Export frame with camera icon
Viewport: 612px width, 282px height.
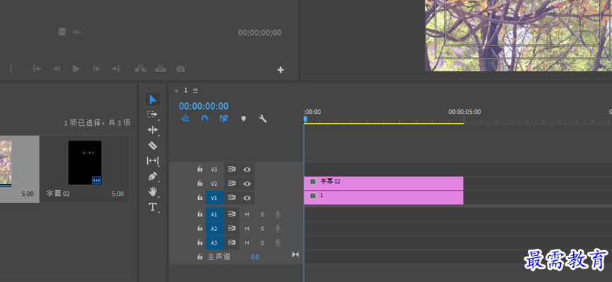point(180,69)
